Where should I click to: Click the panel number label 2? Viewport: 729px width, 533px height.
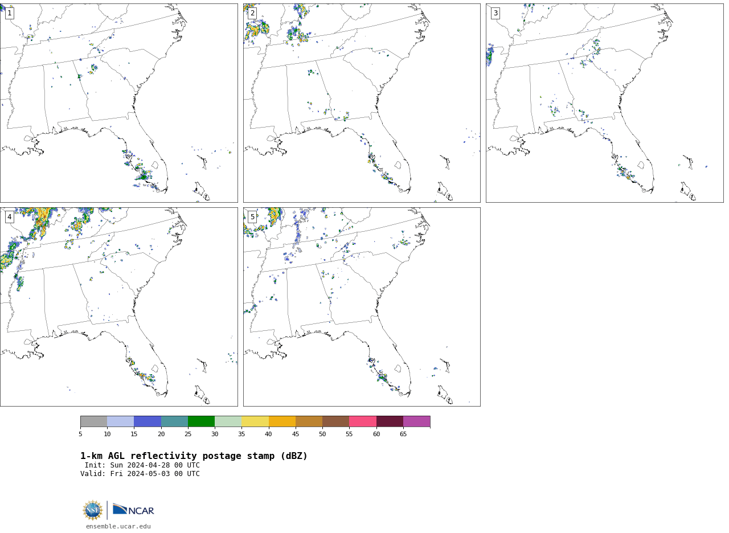click(252, 13)
